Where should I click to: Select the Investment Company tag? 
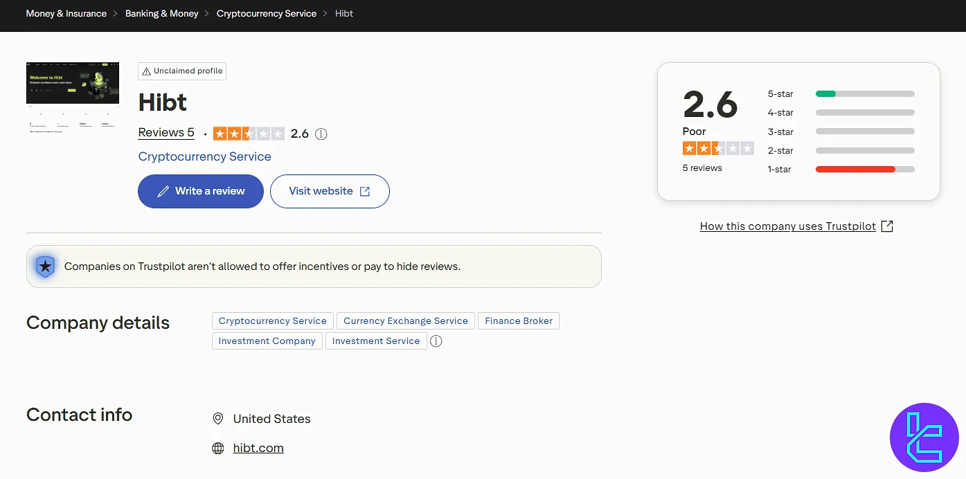click(267, 341)
